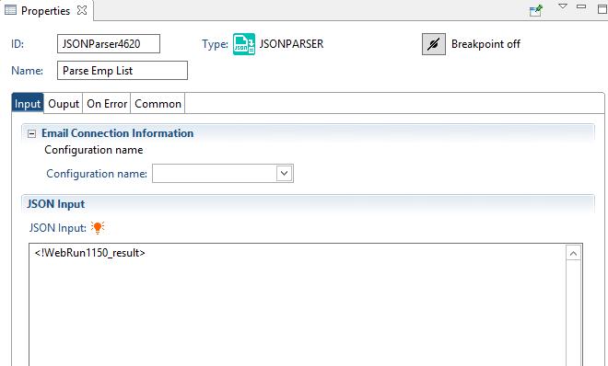The height and width of the screenshot is (366, 608).
Task: Click the Properties tab title
Action: coord(45,11)
